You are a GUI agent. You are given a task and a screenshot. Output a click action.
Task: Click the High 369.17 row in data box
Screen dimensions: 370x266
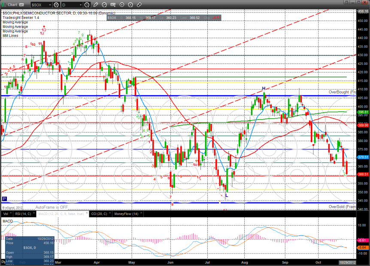click(30, 257)
